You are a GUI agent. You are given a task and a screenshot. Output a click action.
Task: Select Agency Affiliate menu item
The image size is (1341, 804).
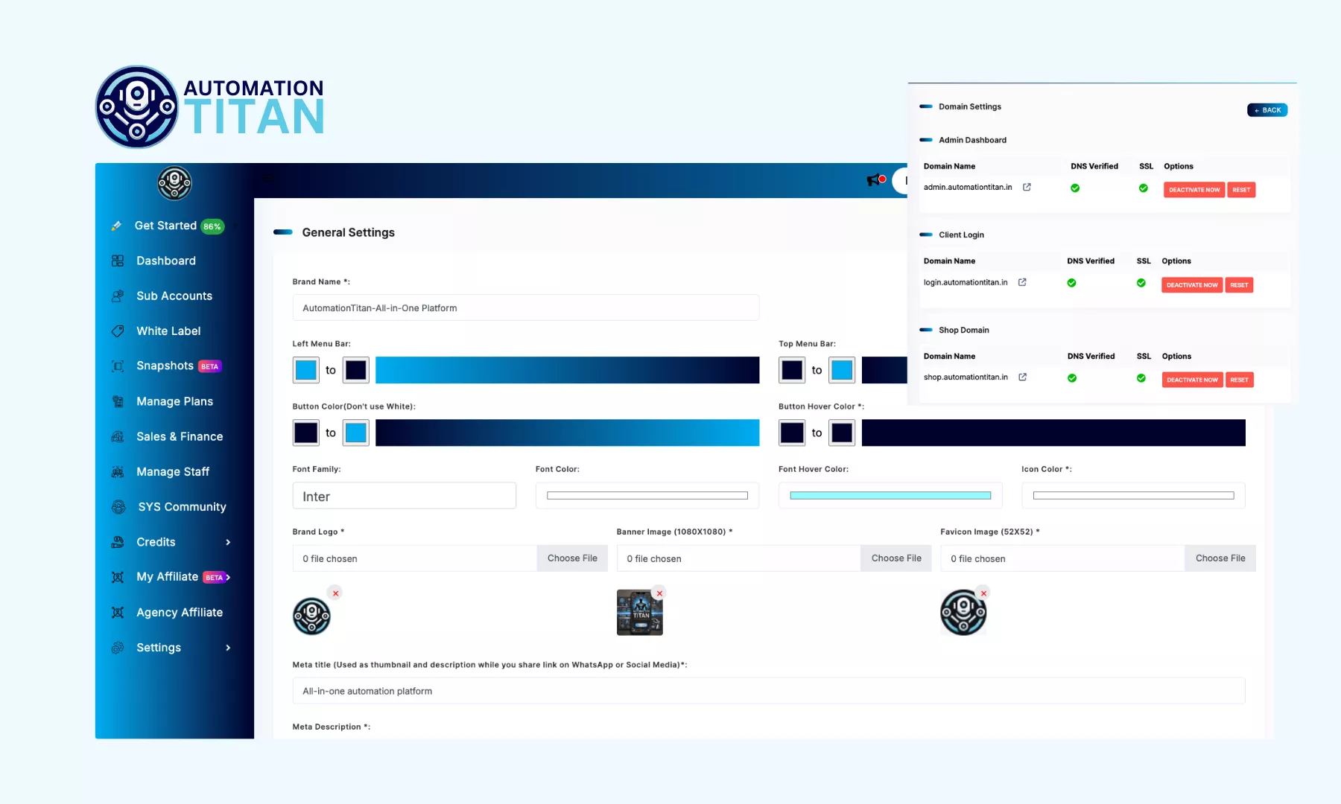[180, 612]
